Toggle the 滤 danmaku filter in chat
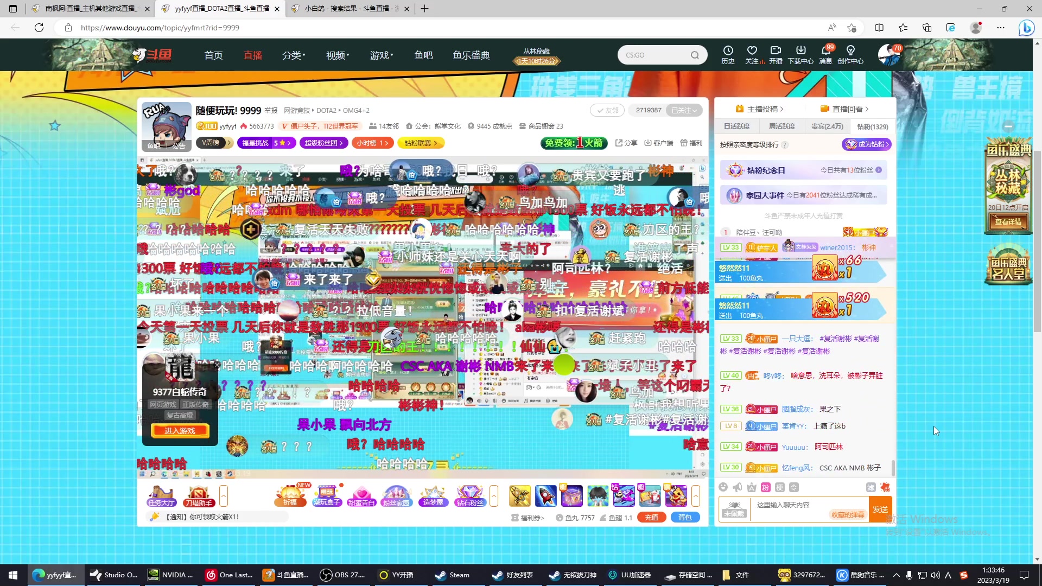Screen dimensions: 1042x586 [x=871, y=487]
